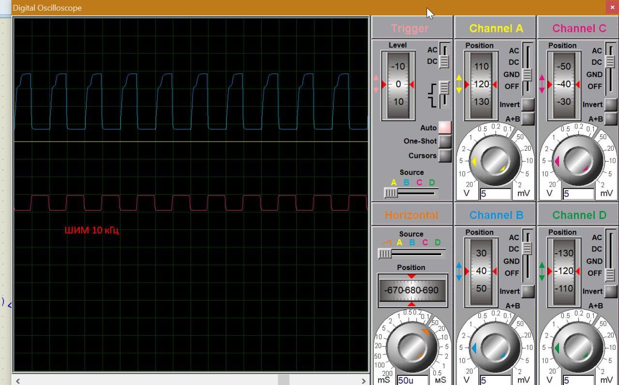
Task: Click Channel D volts-per-division knob
Action: point(577,347)
